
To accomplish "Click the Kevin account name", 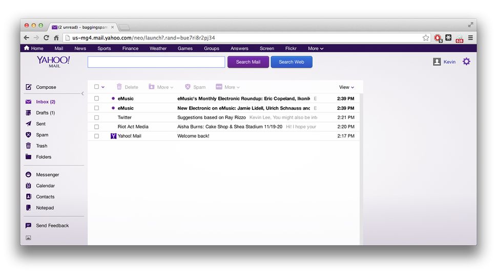I will (449, 62).
